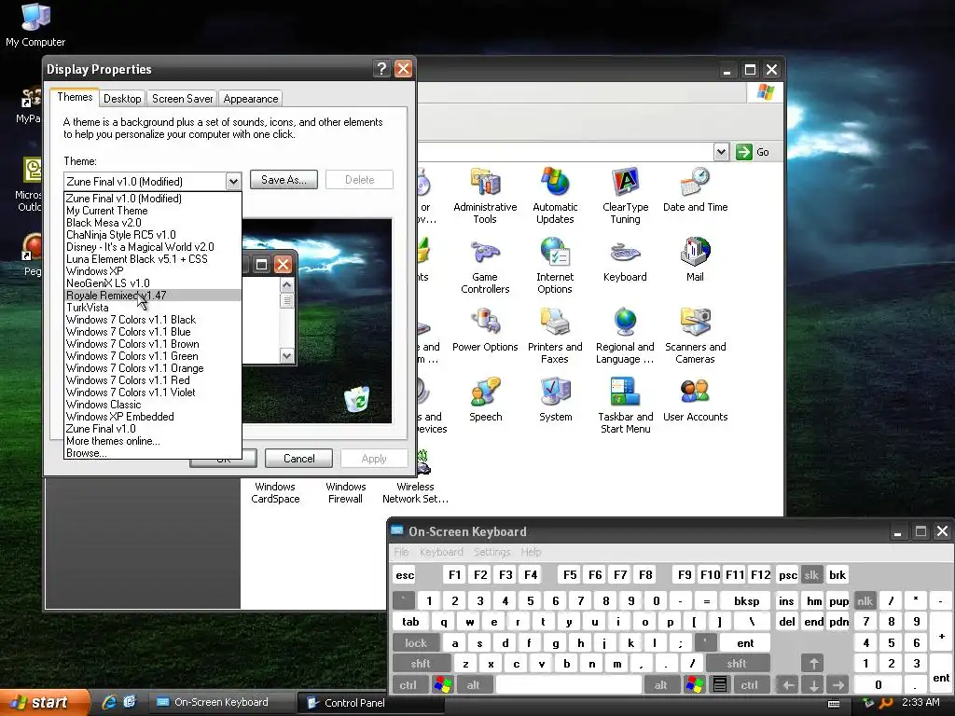Open Windows CardSpace item
This screenshot has height=716, width=955.
coord(275,492)
